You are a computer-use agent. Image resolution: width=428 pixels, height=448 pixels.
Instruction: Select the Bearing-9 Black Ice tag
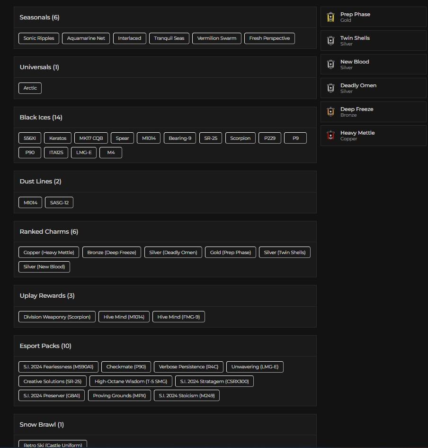pyautogui.click(x=180, y=138)
